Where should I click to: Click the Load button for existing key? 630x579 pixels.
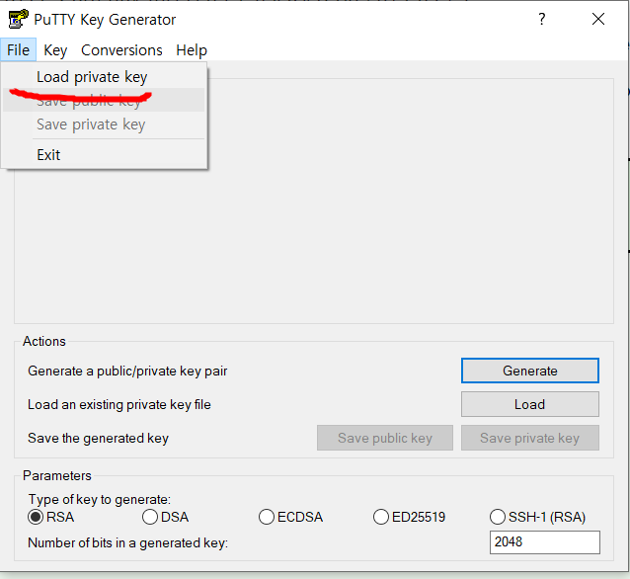[x=530, y=404]
